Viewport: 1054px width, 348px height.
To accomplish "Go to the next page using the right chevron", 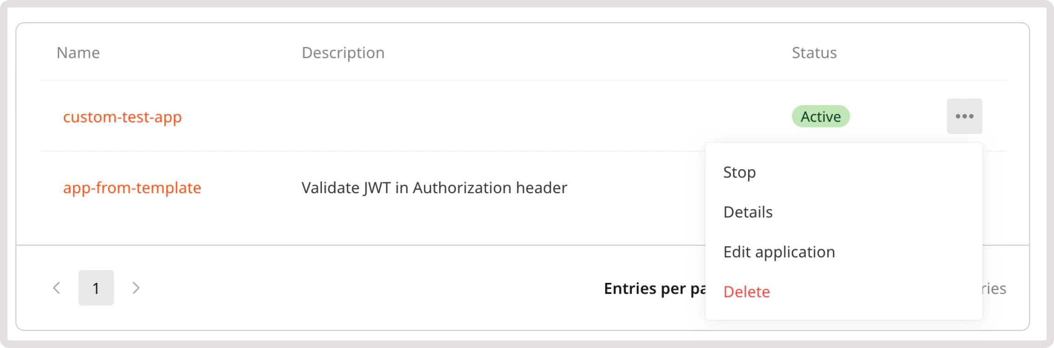I will coord(135,288).
